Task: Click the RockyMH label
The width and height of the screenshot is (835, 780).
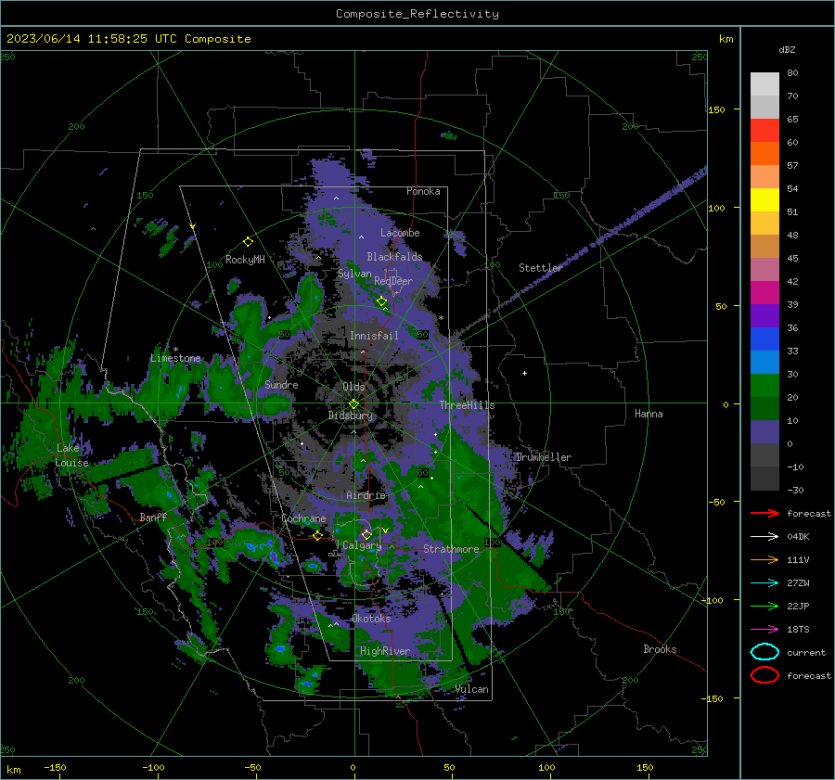Action: [x=245, y=260]
